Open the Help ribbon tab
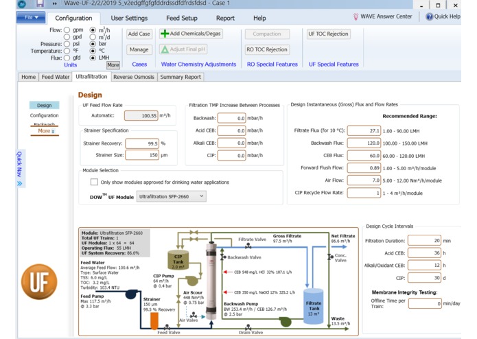 click(259, 19)
